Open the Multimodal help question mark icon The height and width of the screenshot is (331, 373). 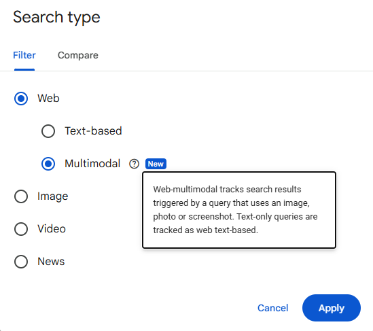coord(134,164)
